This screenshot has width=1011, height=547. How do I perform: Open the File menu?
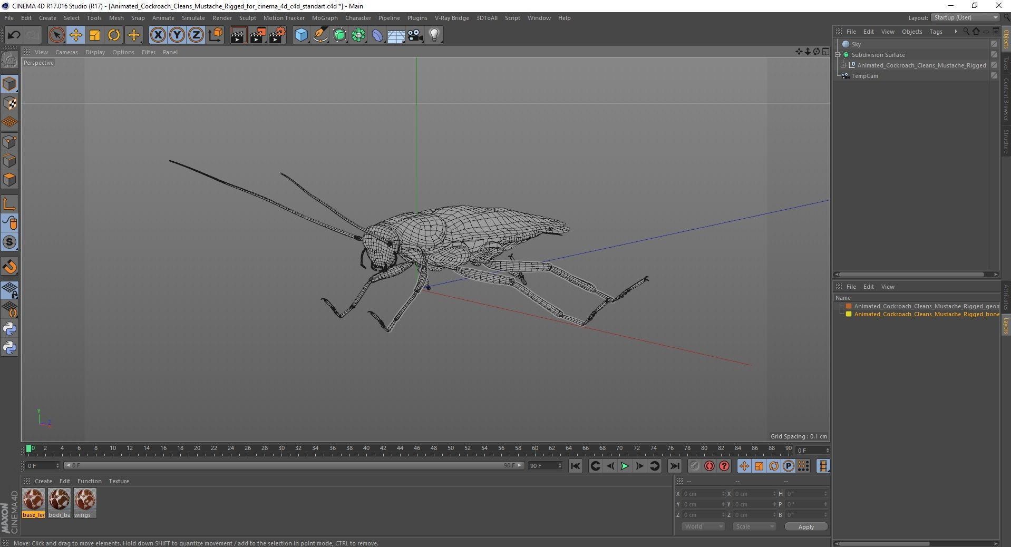[9, 18]
